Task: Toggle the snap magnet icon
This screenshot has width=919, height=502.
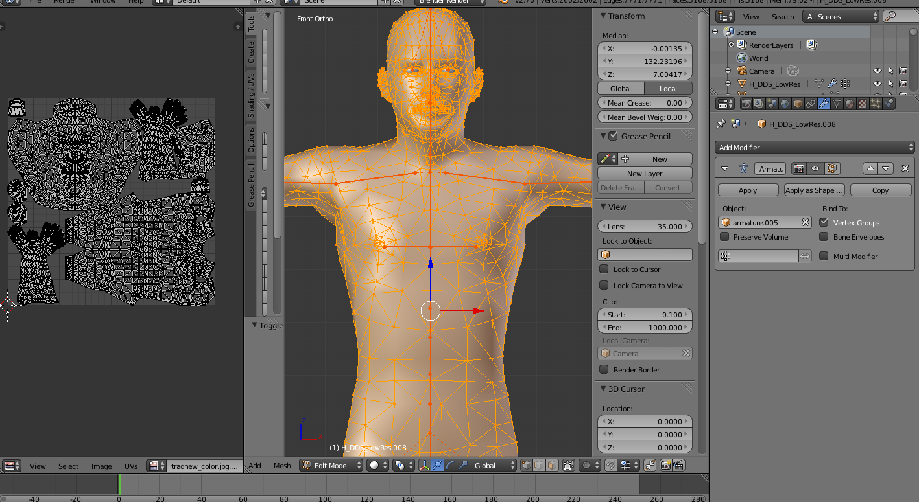Action: click(610, 465)
